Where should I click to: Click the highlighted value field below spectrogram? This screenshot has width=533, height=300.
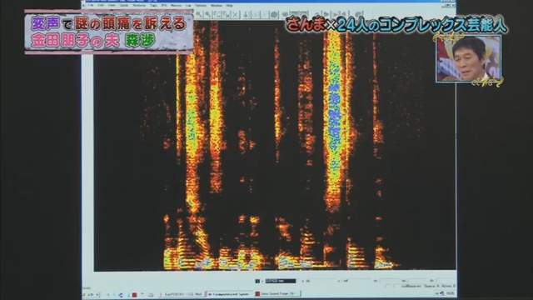(x=280, y=281)
